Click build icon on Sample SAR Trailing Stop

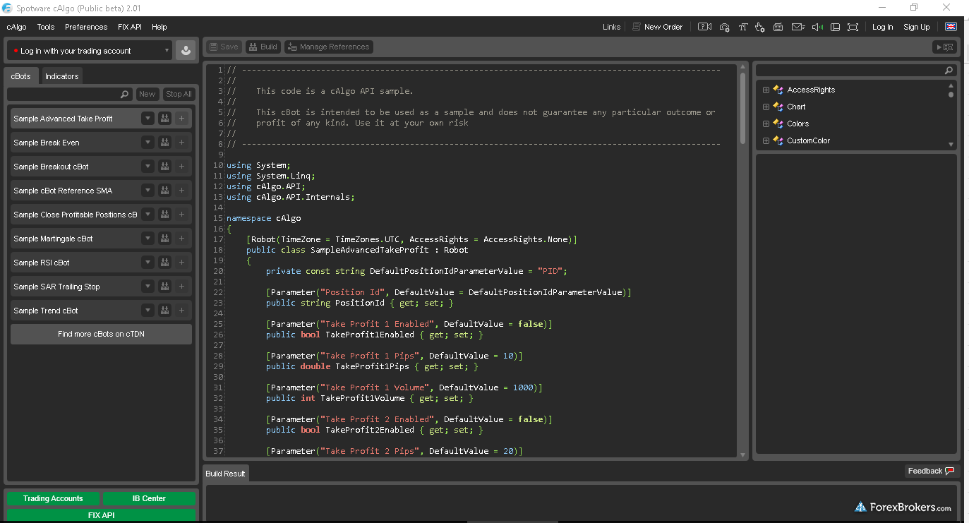164,287
